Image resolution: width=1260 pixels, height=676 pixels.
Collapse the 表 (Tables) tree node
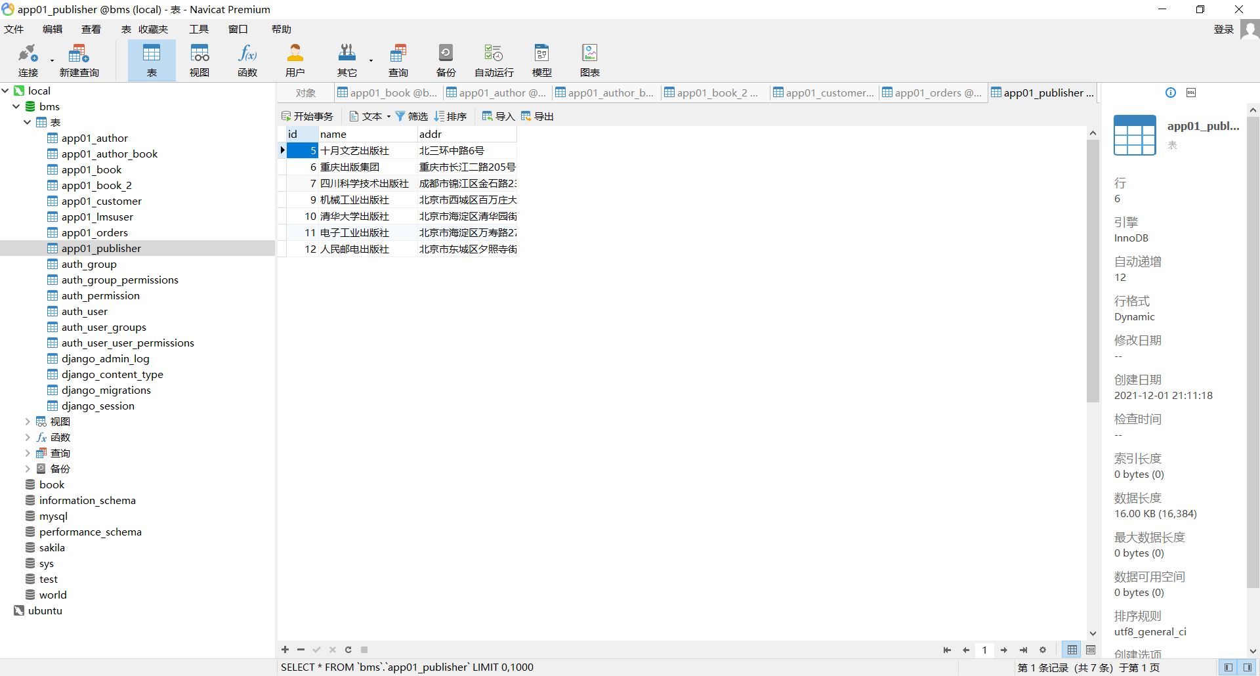28,122
